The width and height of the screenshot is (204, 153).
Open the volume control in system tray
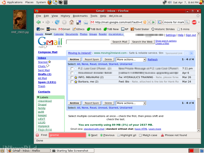coord(170,2)
